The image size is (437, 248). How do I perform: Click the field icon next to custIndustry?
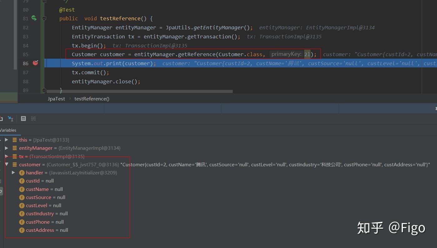click(22, 214)
